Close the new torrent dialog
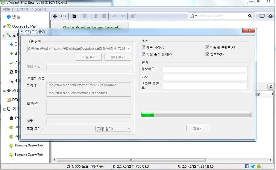Viewport: 276px width, 170px height. pos(249,31)
